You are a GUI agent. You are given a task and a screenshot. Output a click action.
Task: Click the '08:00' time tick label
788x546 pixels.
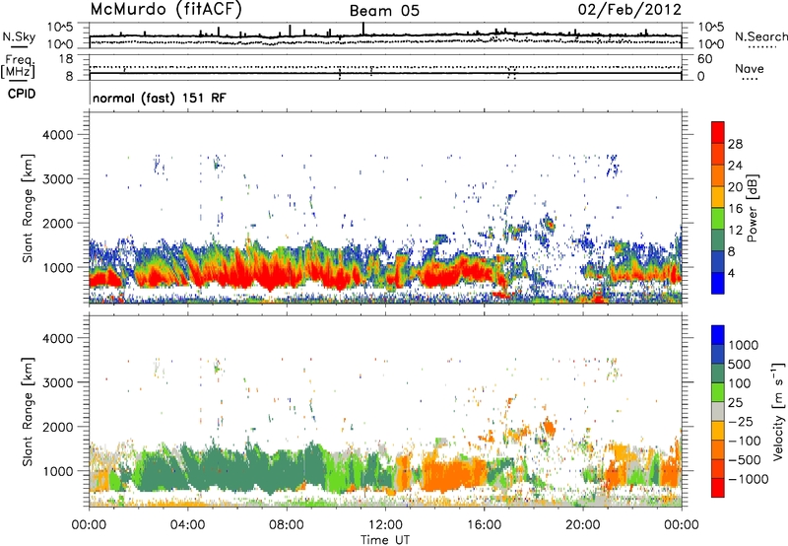pyautogui.click(x=287, y=525)
